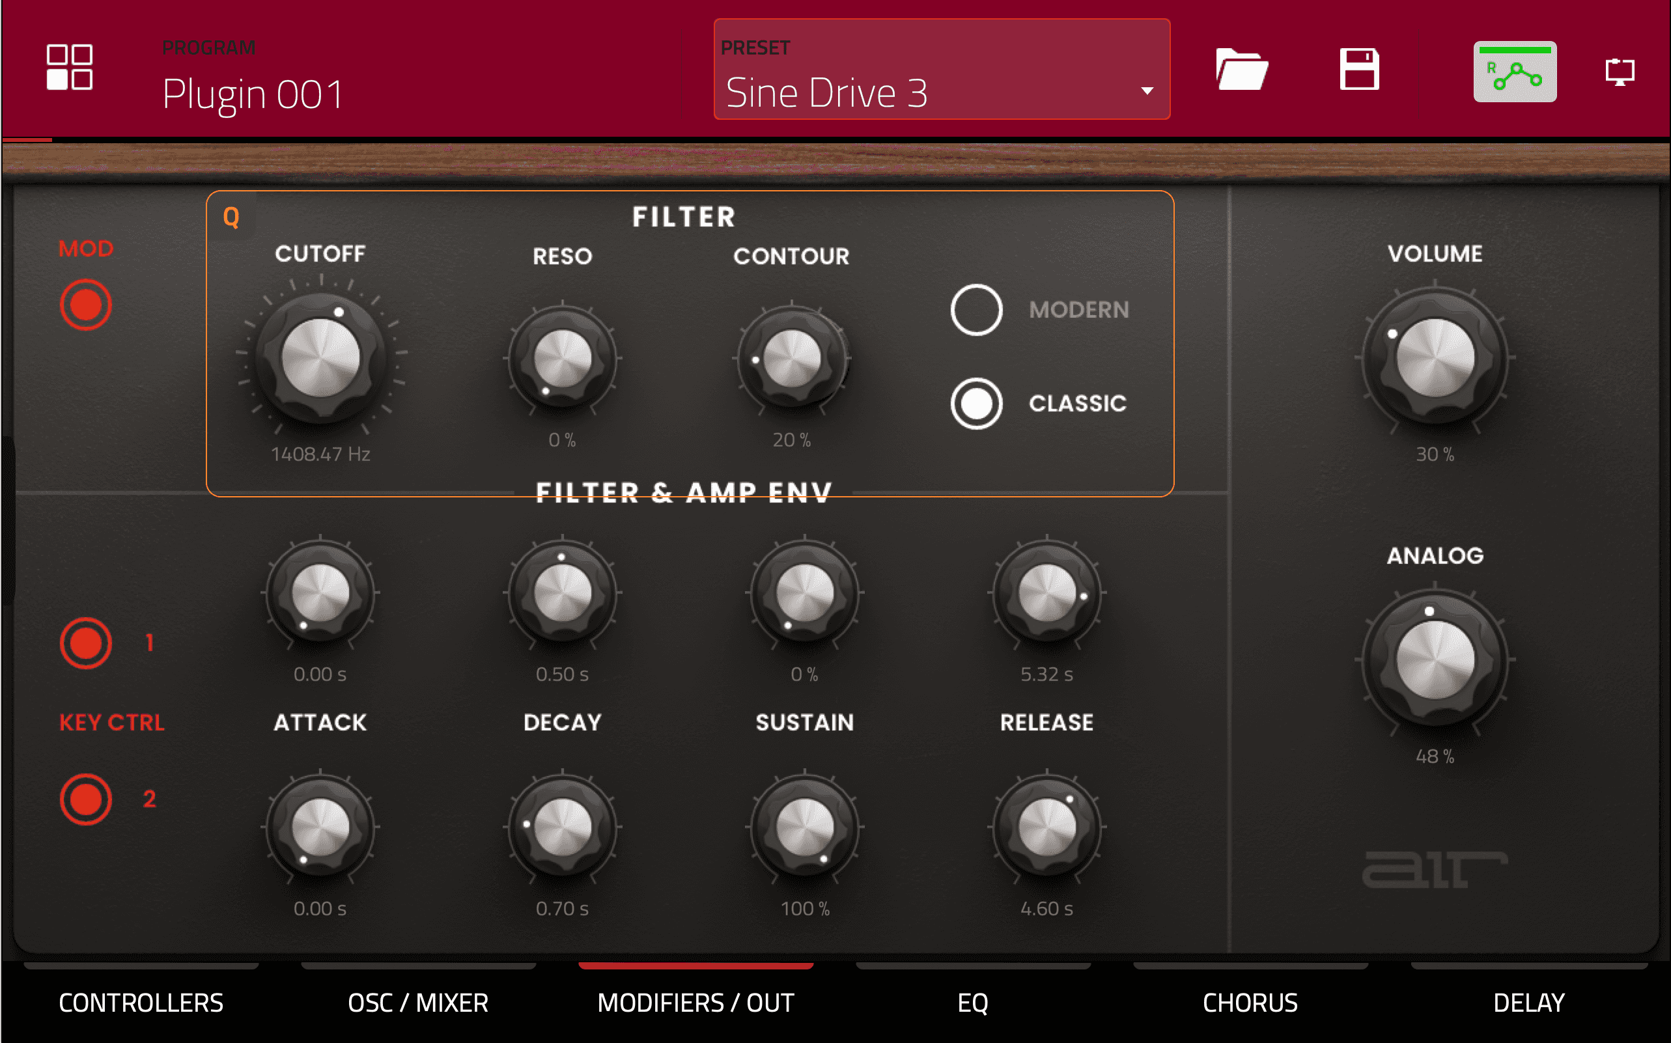
Task: Click the save preset floppy icon
Action: (x=1358, y=70)
